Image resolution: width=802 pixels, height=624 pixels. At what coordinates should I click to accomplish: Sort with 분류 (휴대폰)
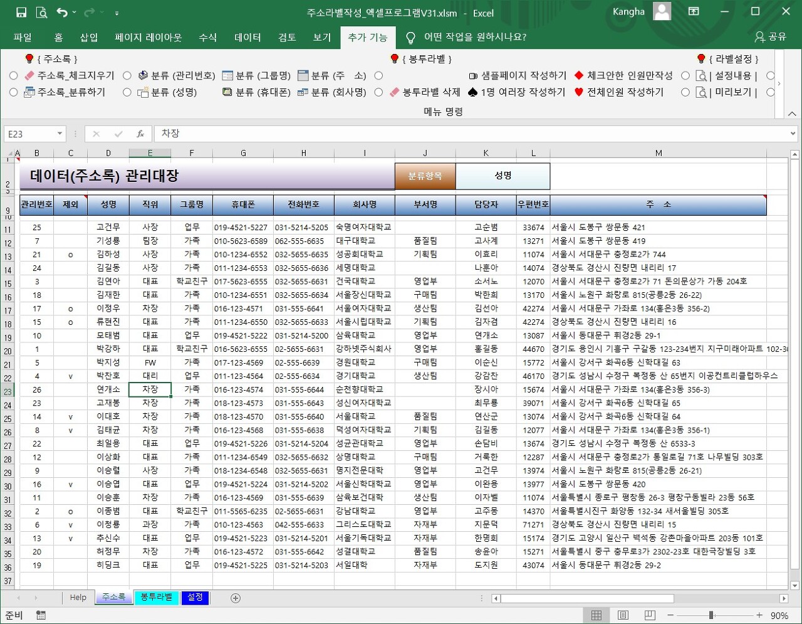pyautogui.click(x=256, y=92)
